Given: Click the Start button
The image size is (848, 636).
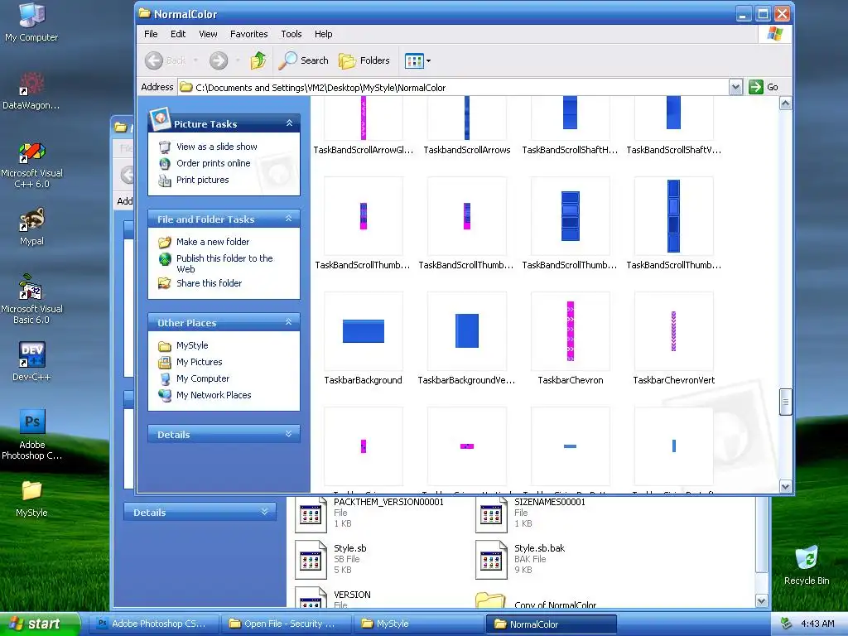Looking at the screenshot, I should pos(40,624).
